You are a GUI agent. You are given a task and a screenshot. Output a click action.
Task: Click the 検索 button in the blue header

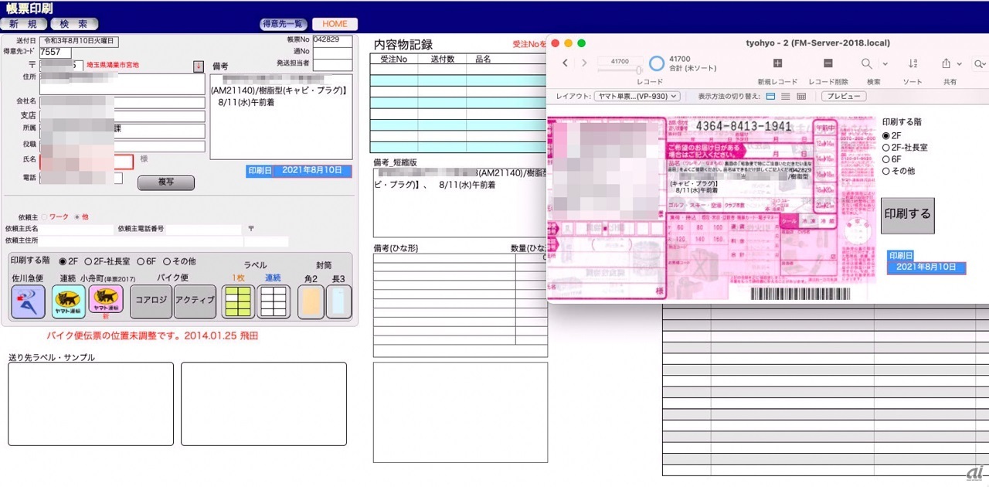click(74, 24)
